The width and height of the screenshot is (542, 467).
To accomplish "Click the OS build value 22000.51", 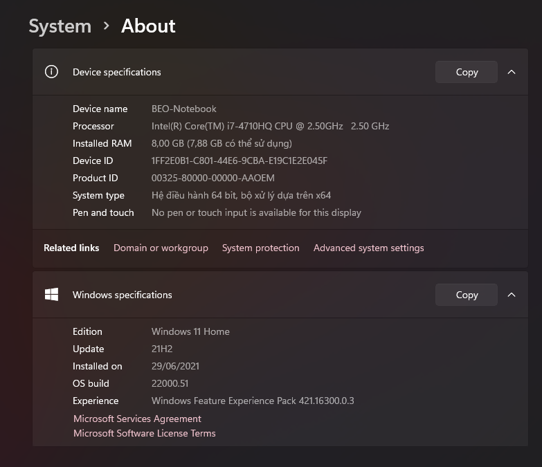I will click(x=170, y=383).
